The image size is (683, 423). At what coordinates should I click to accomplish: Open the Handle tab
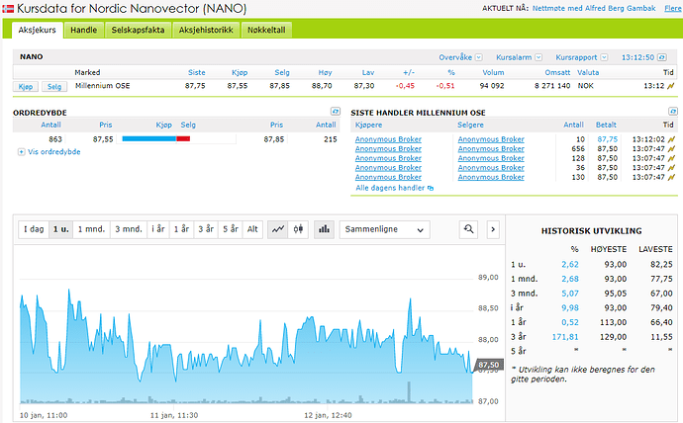pyautogui.click(x=83, y=30)
